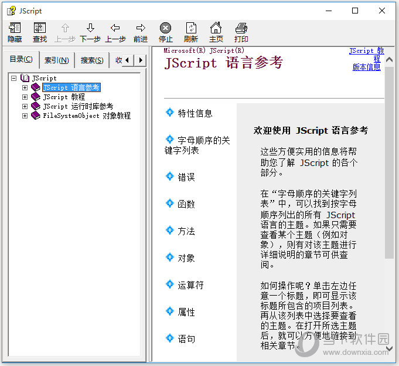Viewport: 399px width, 366px height.
Task: Select the JScript 语言参考 tree item
Action: tap(71, 87)
